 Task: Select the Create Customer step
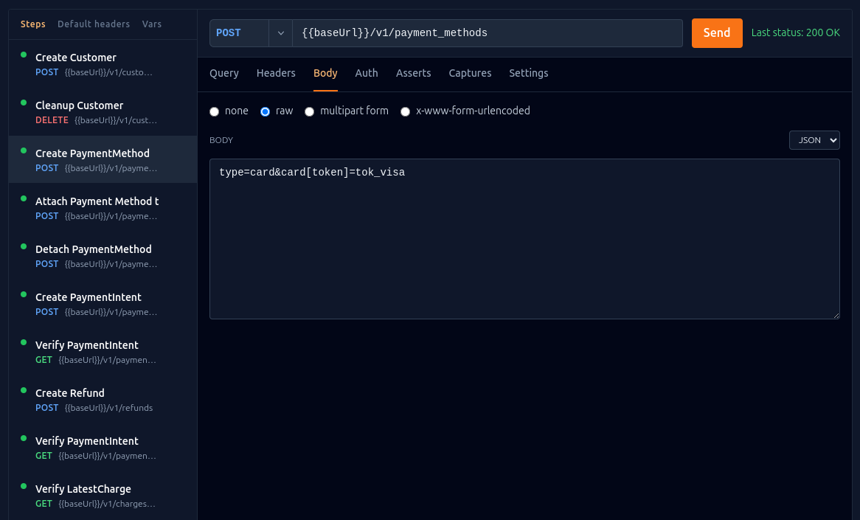pyautogui.click(x=103, y=64)
